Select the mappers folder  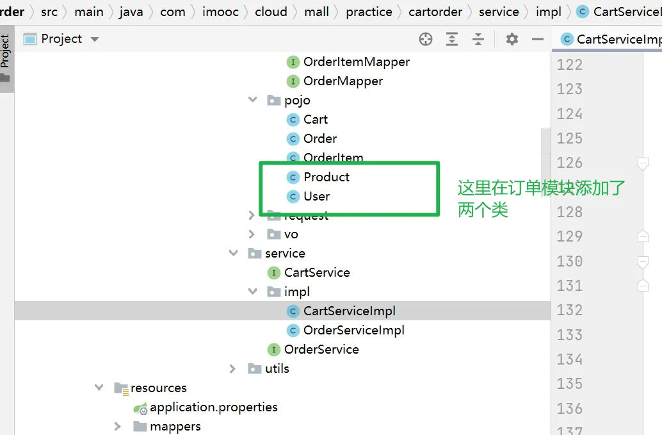click(x=175, y=427)
